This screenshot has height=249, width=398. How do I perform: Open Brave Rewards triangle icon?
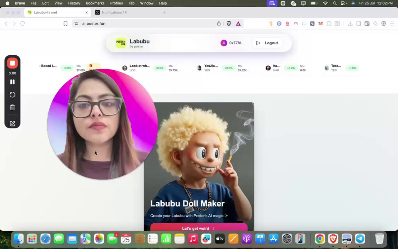pyautogui.click(x=238, y=24)
